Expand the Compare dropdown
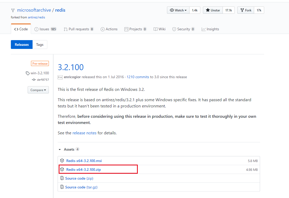 pyautogui.click(x=38, y=90)
